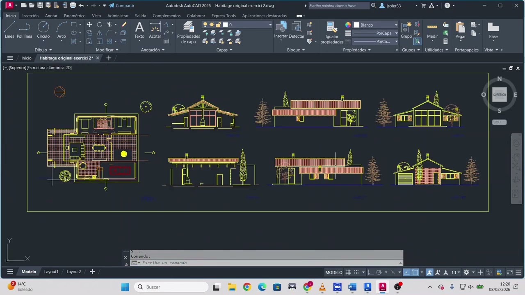The image size is (525, 295).
Task: Toggle 2D object snap
Action: pyautogui.click(x=415, y=272)
